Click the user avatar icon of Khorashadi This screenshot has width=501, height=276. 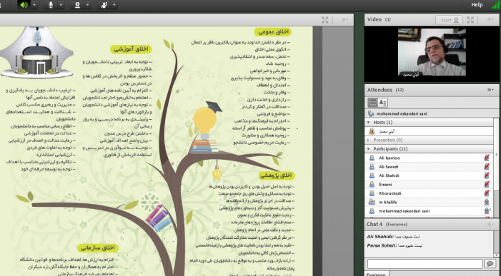coord(372,193)
